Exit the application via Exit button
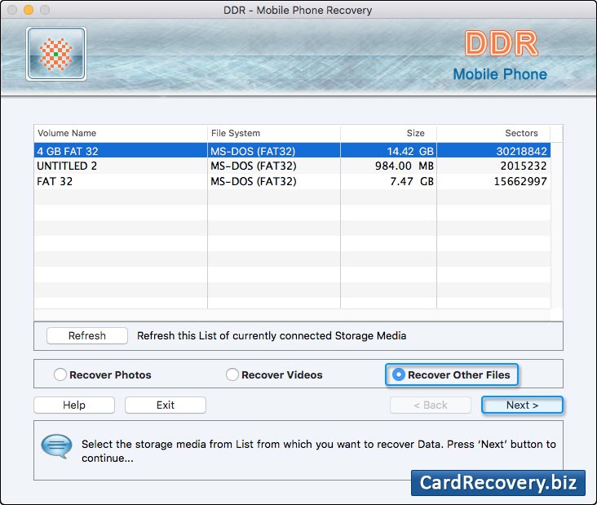597x505 pixels. [x=166, y=405]
